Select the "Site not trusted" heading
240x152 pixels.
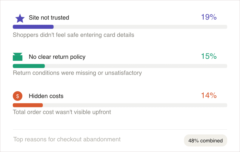(x=49, y=17)
